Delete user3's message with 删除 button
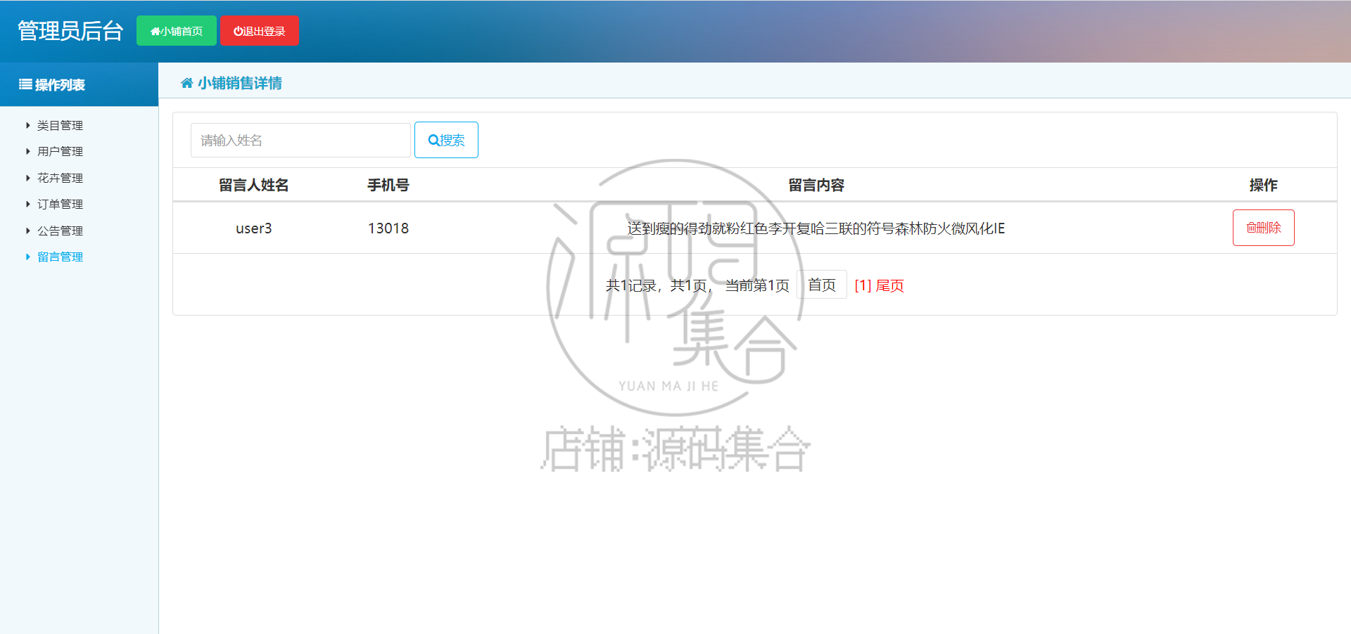 click(x=1263, y=228)
